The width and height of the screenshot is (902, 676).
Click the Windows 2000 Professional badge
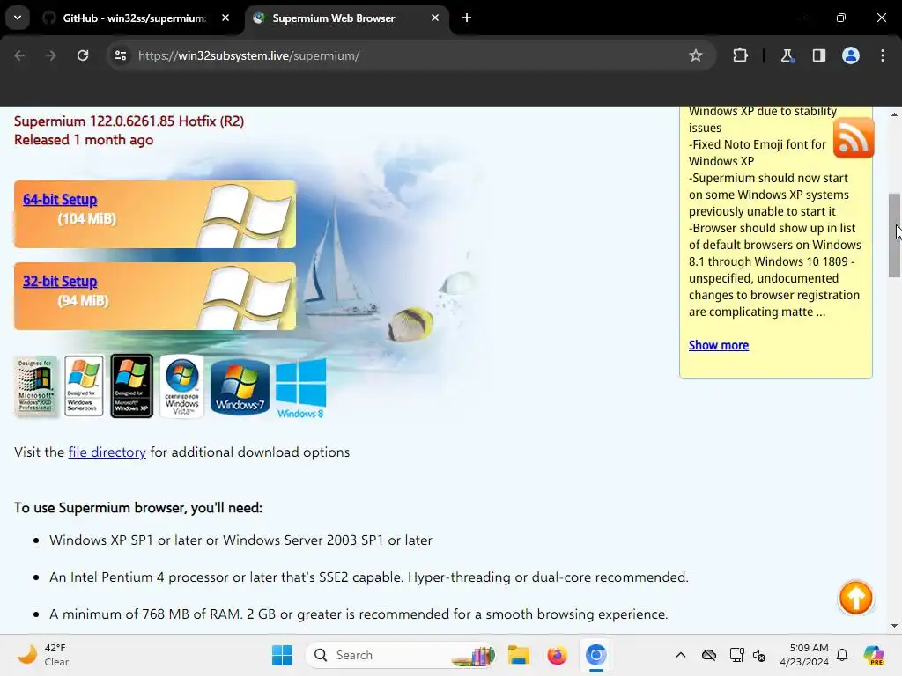coord(35,386)
